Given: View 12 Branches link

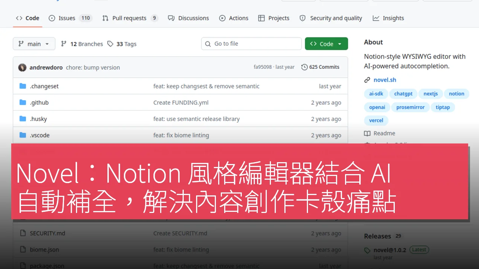Looking at the screenshot, I should (82, 44).
